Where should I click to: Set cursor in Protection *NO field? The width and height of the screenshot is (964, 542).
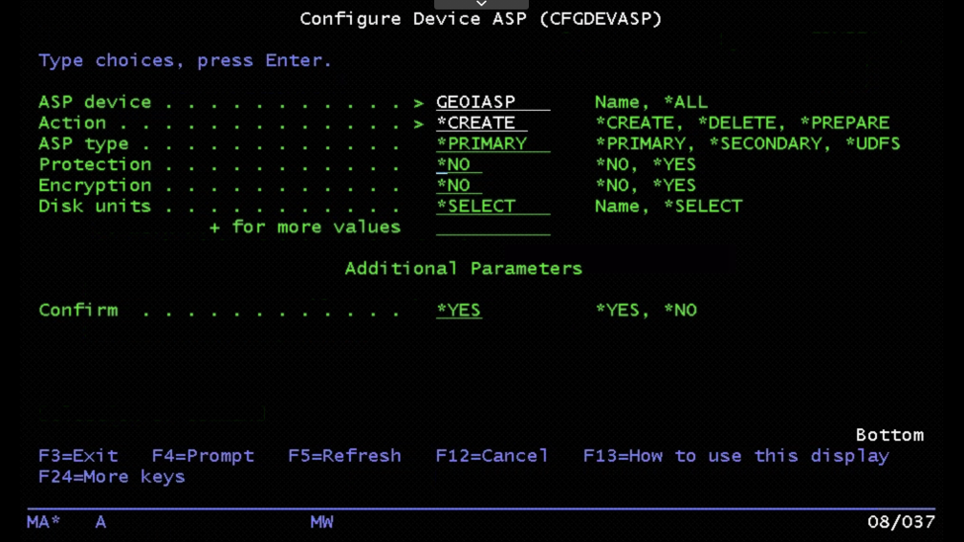pos(459,165)
